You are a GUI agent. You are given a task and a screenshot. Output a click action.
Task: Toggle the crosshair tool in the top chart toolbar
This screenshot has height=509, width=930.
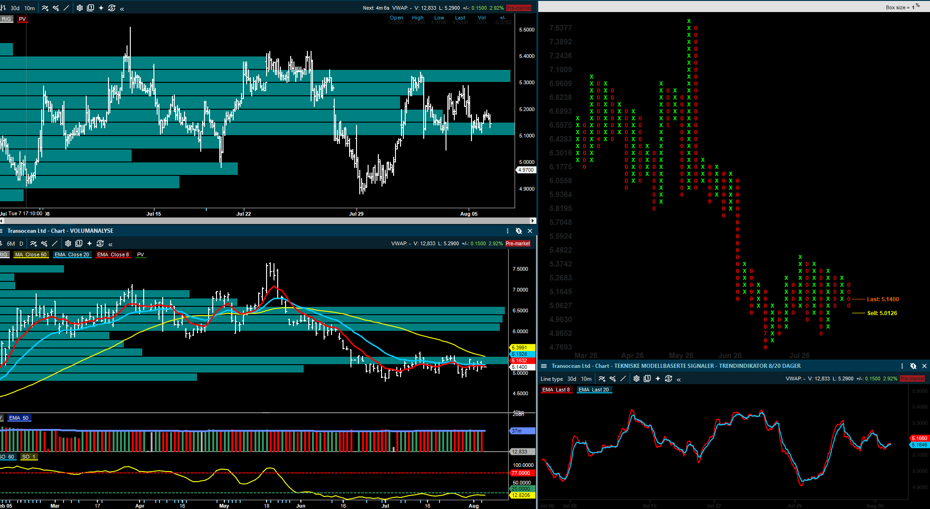pyautogui.click(x=101, y=8)
